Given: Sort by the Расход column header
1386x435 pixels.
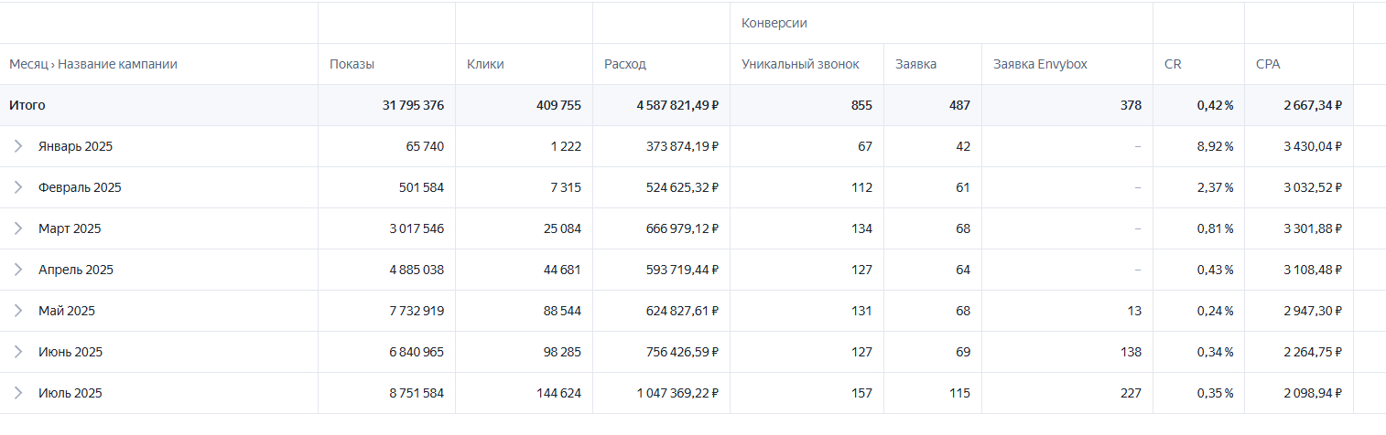Looking at the screenshot, I should pos(624,64).
